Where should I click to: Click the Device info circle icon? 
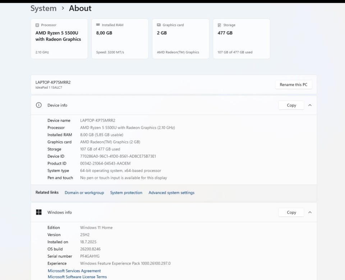[39, 105]
